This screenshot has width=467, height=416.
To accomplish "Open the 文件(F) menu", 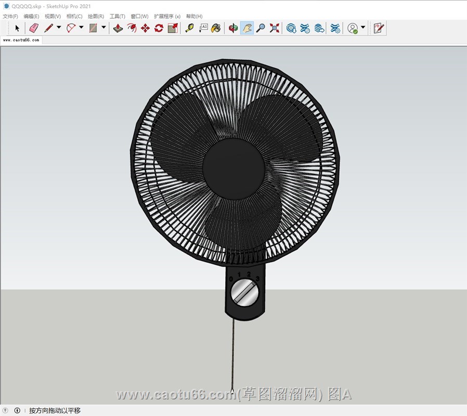I will (10, 17).
